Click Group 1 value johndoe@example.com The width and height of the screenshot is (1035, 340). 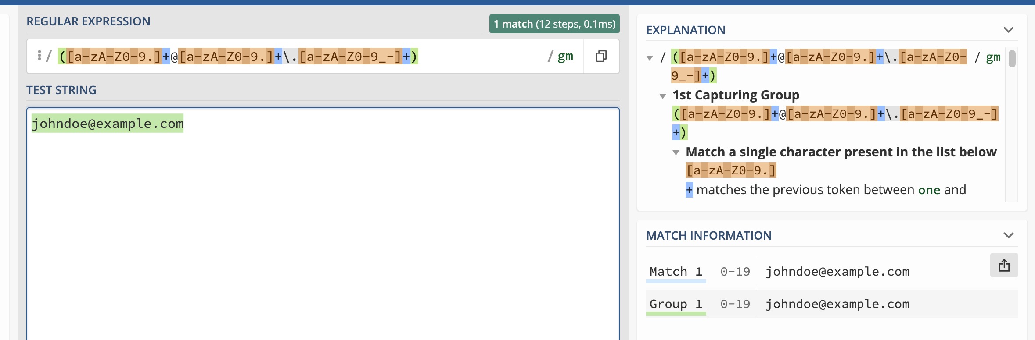[837, 304]
